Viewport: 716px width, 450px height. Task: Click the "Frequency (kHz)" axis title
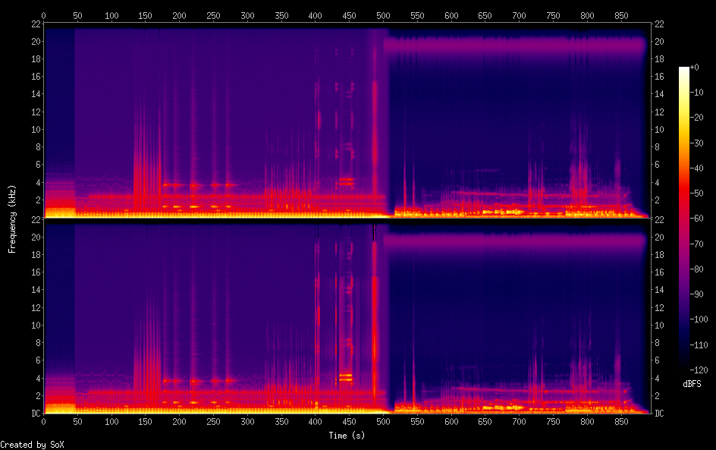[x=12, y=219]
